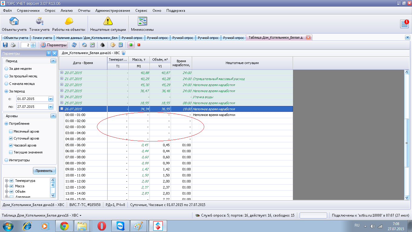Expand Температура tree node
Screen dimensions: 412x232
[x=6, y=181]
